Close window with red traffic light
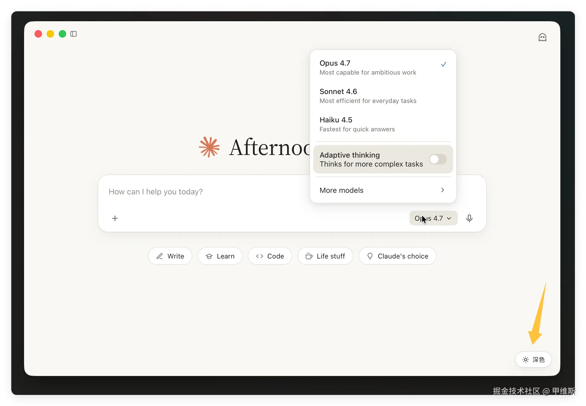Viewport: 586px width, 406px height. (38, 34)
